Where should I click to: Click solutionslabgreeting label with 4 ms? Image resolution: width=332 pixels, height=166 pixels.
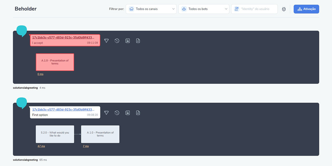25,88
